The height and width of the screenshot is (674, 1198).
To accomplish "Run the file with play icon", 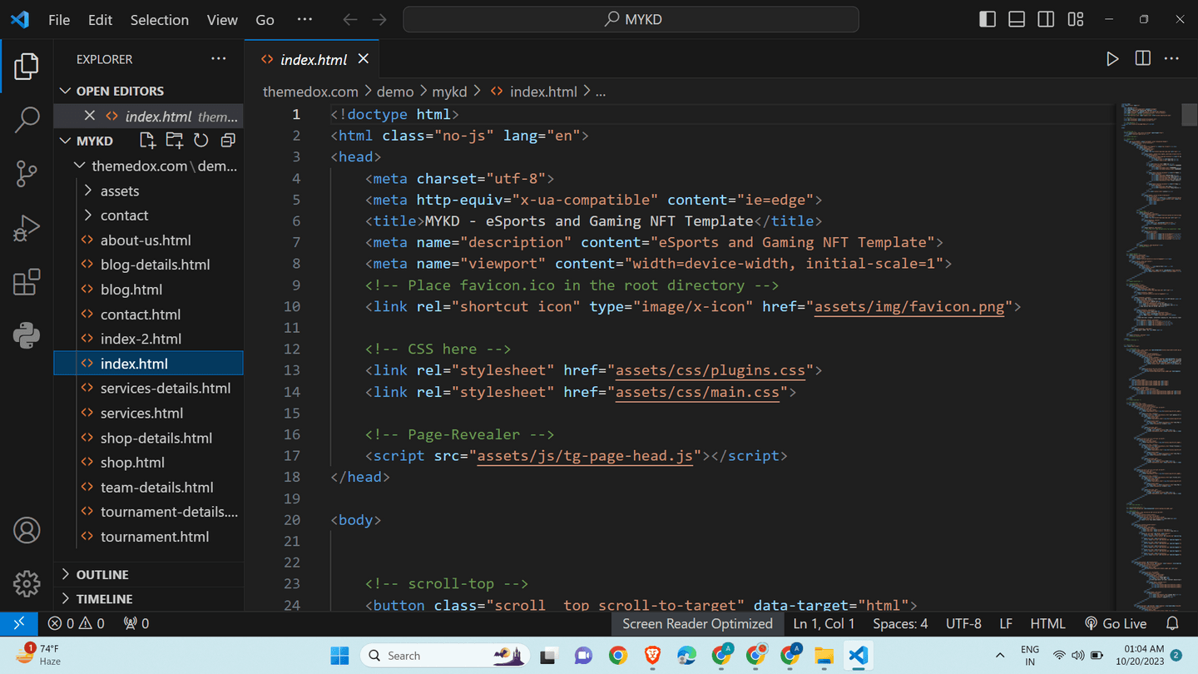I will click(x=1112, y=59).
